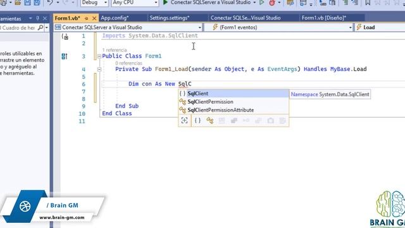
Task: Open Form1.vb [Diseño] designer tab
Action: click(324, 18)
